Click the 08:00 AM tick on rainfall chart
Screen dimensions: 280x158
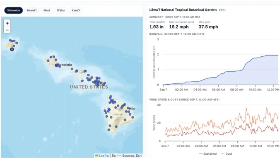click(x=237, y=90)
